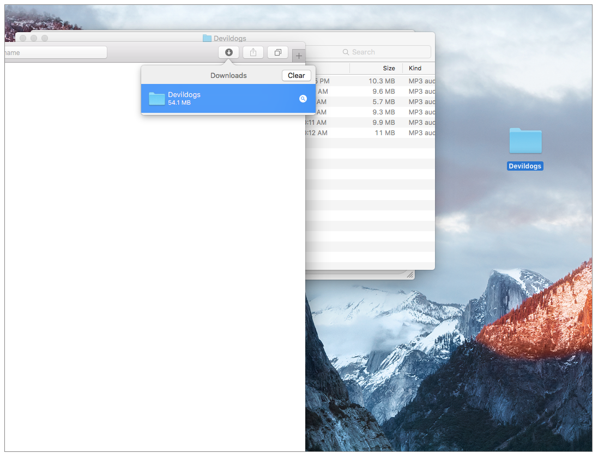Select the 10.3 MB MP3 file row
598x459 pixels.
[376, 81]
